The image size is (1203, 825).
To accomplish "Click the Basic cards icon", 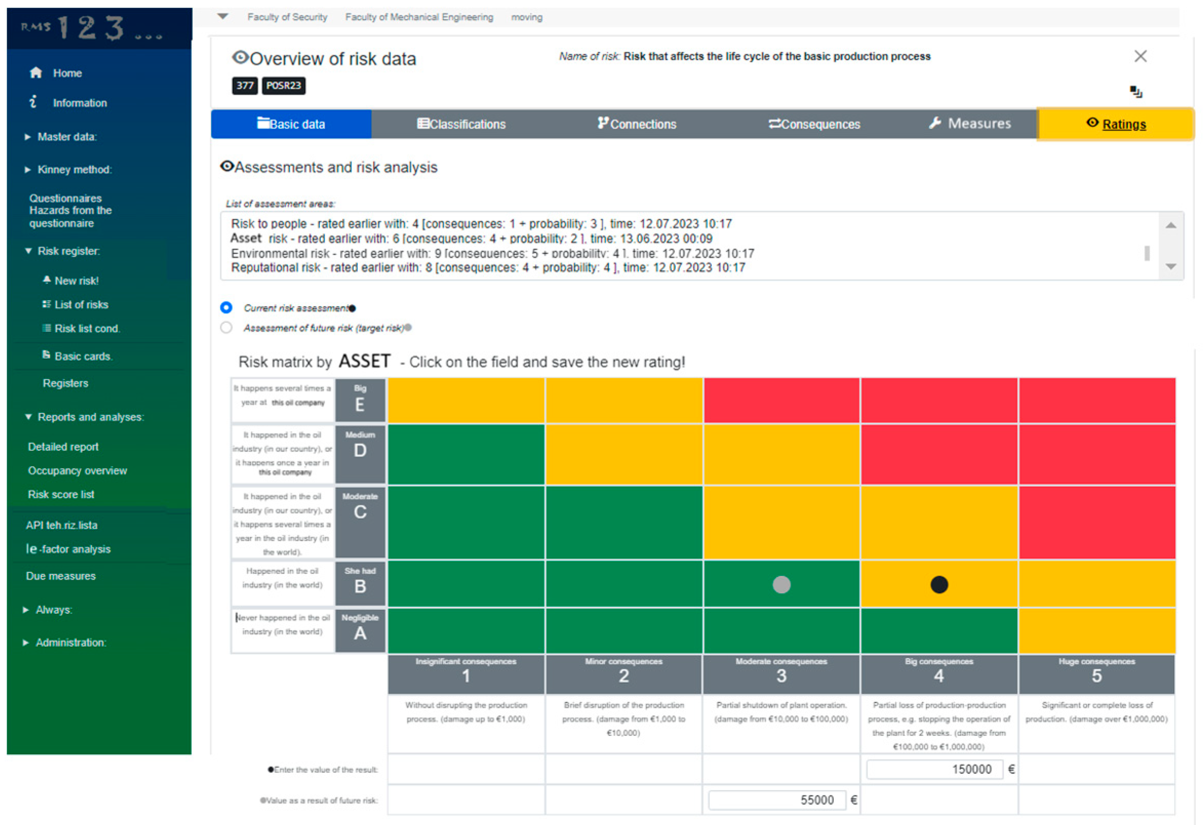I will click(x=47, y=355).
